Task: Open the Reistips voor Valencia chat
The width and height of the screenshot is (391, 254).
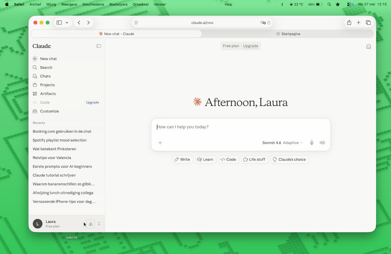Action: coord(52,158)
